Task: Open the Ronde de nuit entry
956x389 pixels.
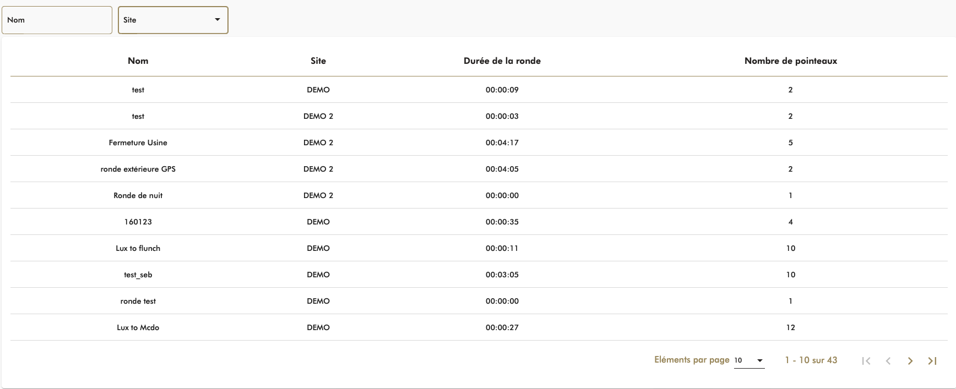Action: 138,195
